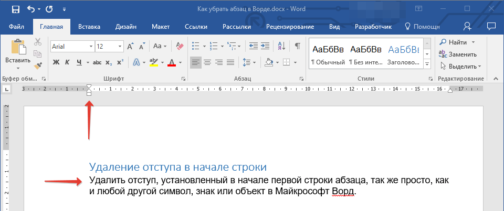
Task: Open the Рецензирование ribbon tab
Action: click(x=290, y=27)
